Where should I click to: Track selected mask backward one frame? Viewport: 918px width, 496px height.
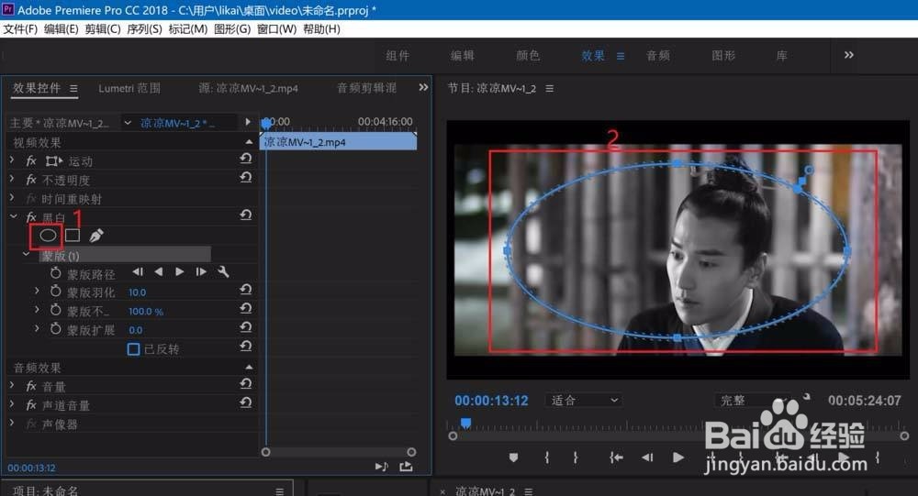[138, 271]
